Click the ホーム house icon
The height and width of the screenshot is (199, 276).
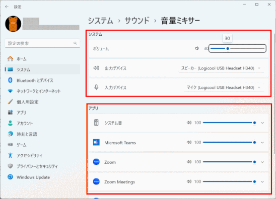10,59
